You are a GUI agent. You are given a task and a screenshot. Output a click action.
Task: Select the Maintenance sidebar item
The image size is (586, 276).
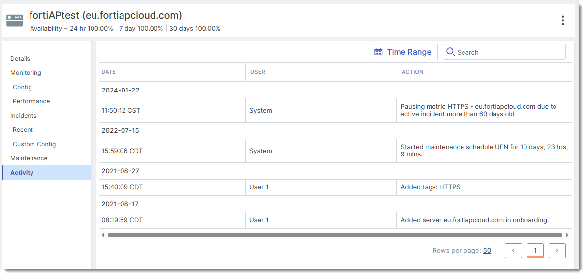click(x=29, y=158)
